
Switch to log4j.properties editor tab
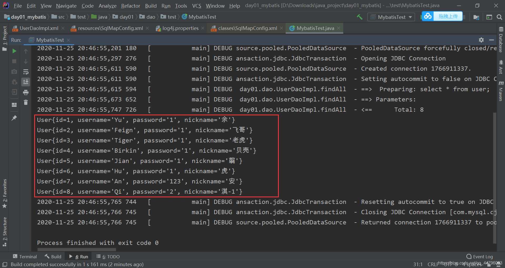[x=180, y=28]
